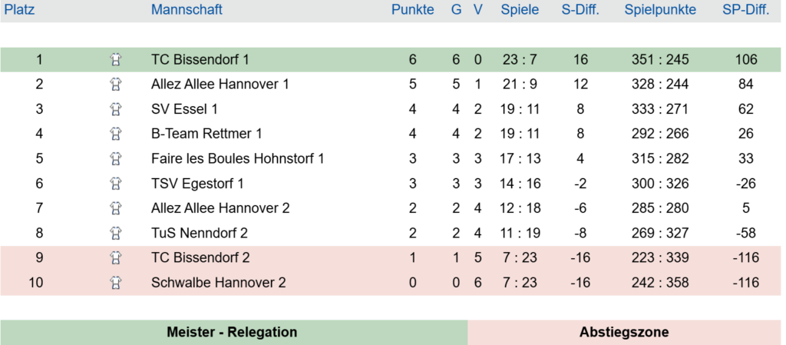786x345 pixels.
Task: Click the jersey icon beside TC Bissendorf 1
Action: [116, 59]
